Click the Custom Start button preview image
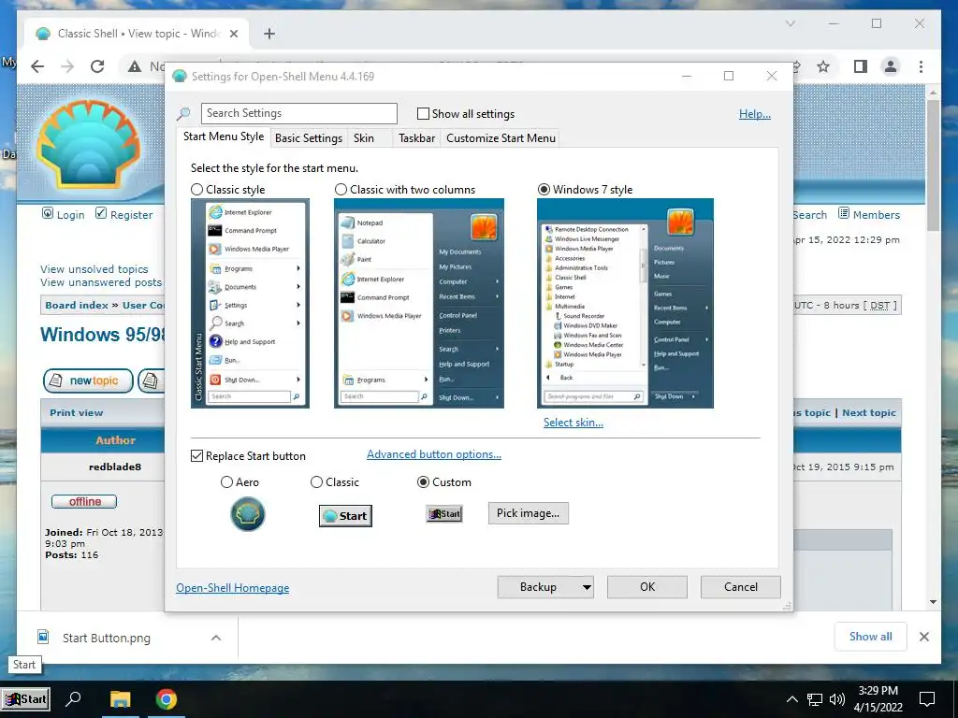 tap(444, 513)
